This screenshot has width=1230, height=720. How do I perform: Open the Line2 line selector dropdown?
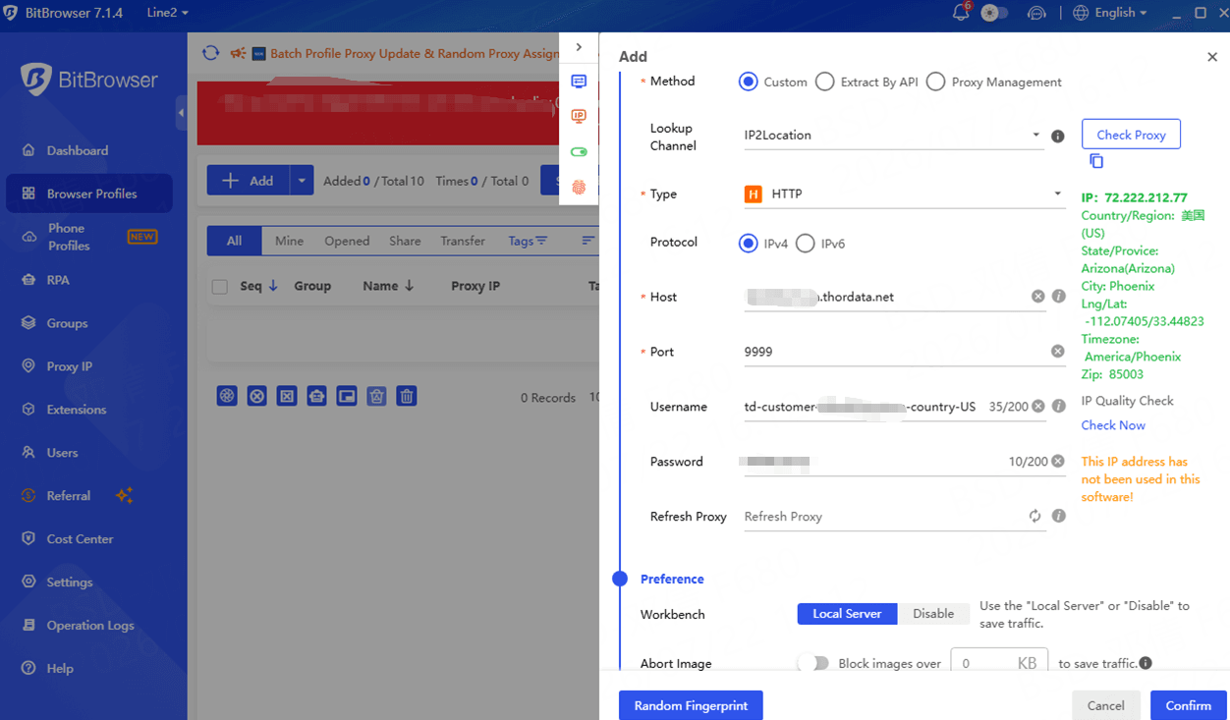tap(168, 13)
